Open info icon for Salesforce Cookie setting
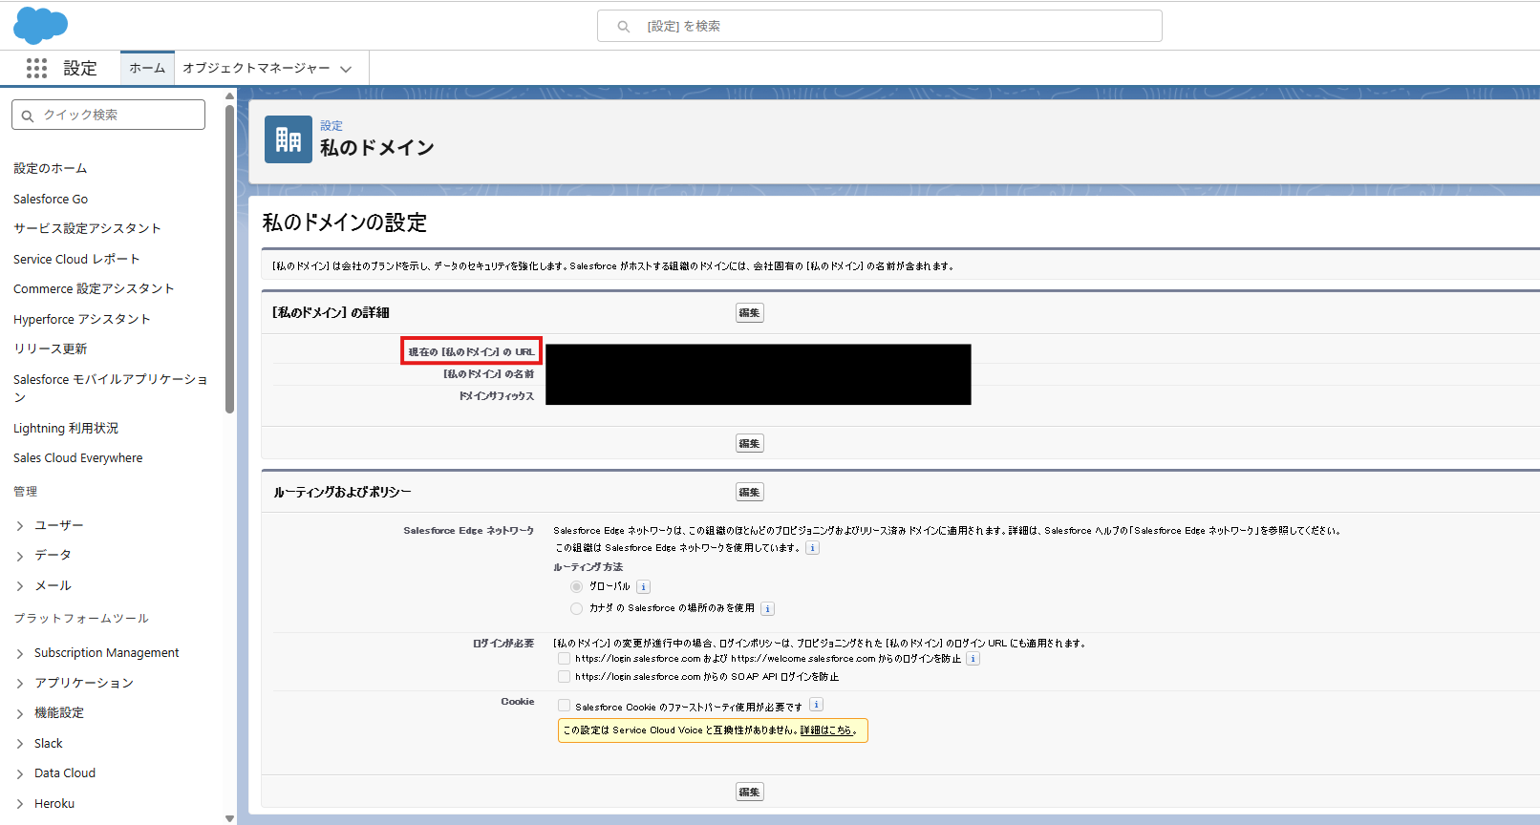The width and height of the screenshot is (1540, 825). [816, 705]
